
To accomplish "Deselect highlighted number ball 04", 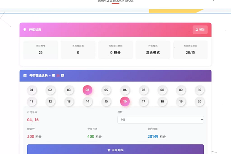I will point(87,90).
